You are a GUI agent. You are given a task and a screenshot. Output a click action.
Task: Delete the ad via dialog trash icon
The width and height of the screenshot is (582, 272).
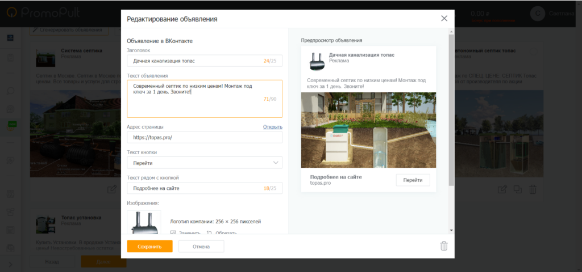444,246
